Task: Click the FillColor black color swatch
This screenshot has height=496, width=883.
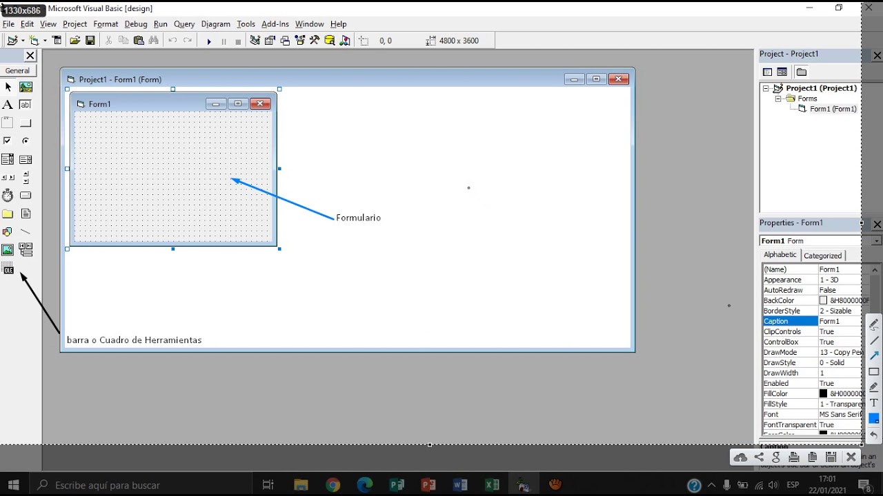Action: (823, 393)
